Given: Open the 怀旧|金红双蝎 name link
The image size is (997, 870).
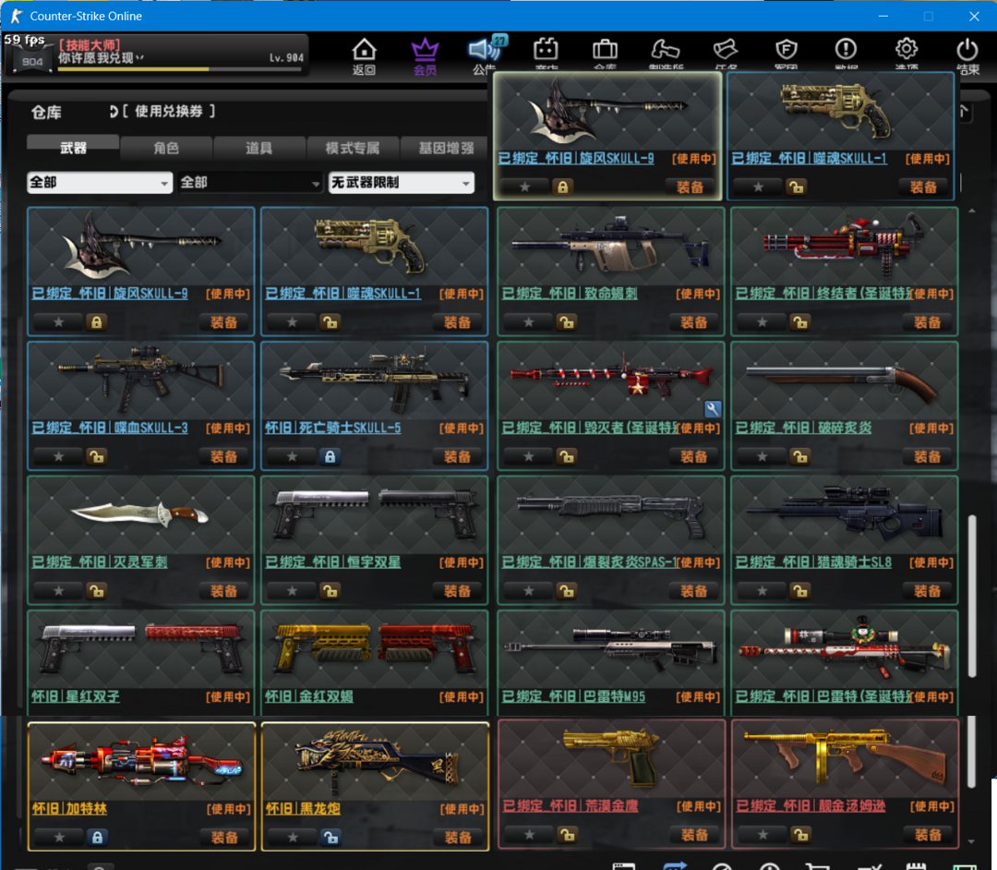Looking at the screenshot, I should pos(309,696).
